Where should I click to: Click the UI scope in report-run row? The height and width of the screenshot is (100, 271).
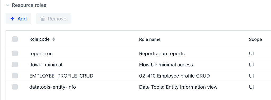coord(251,54)
